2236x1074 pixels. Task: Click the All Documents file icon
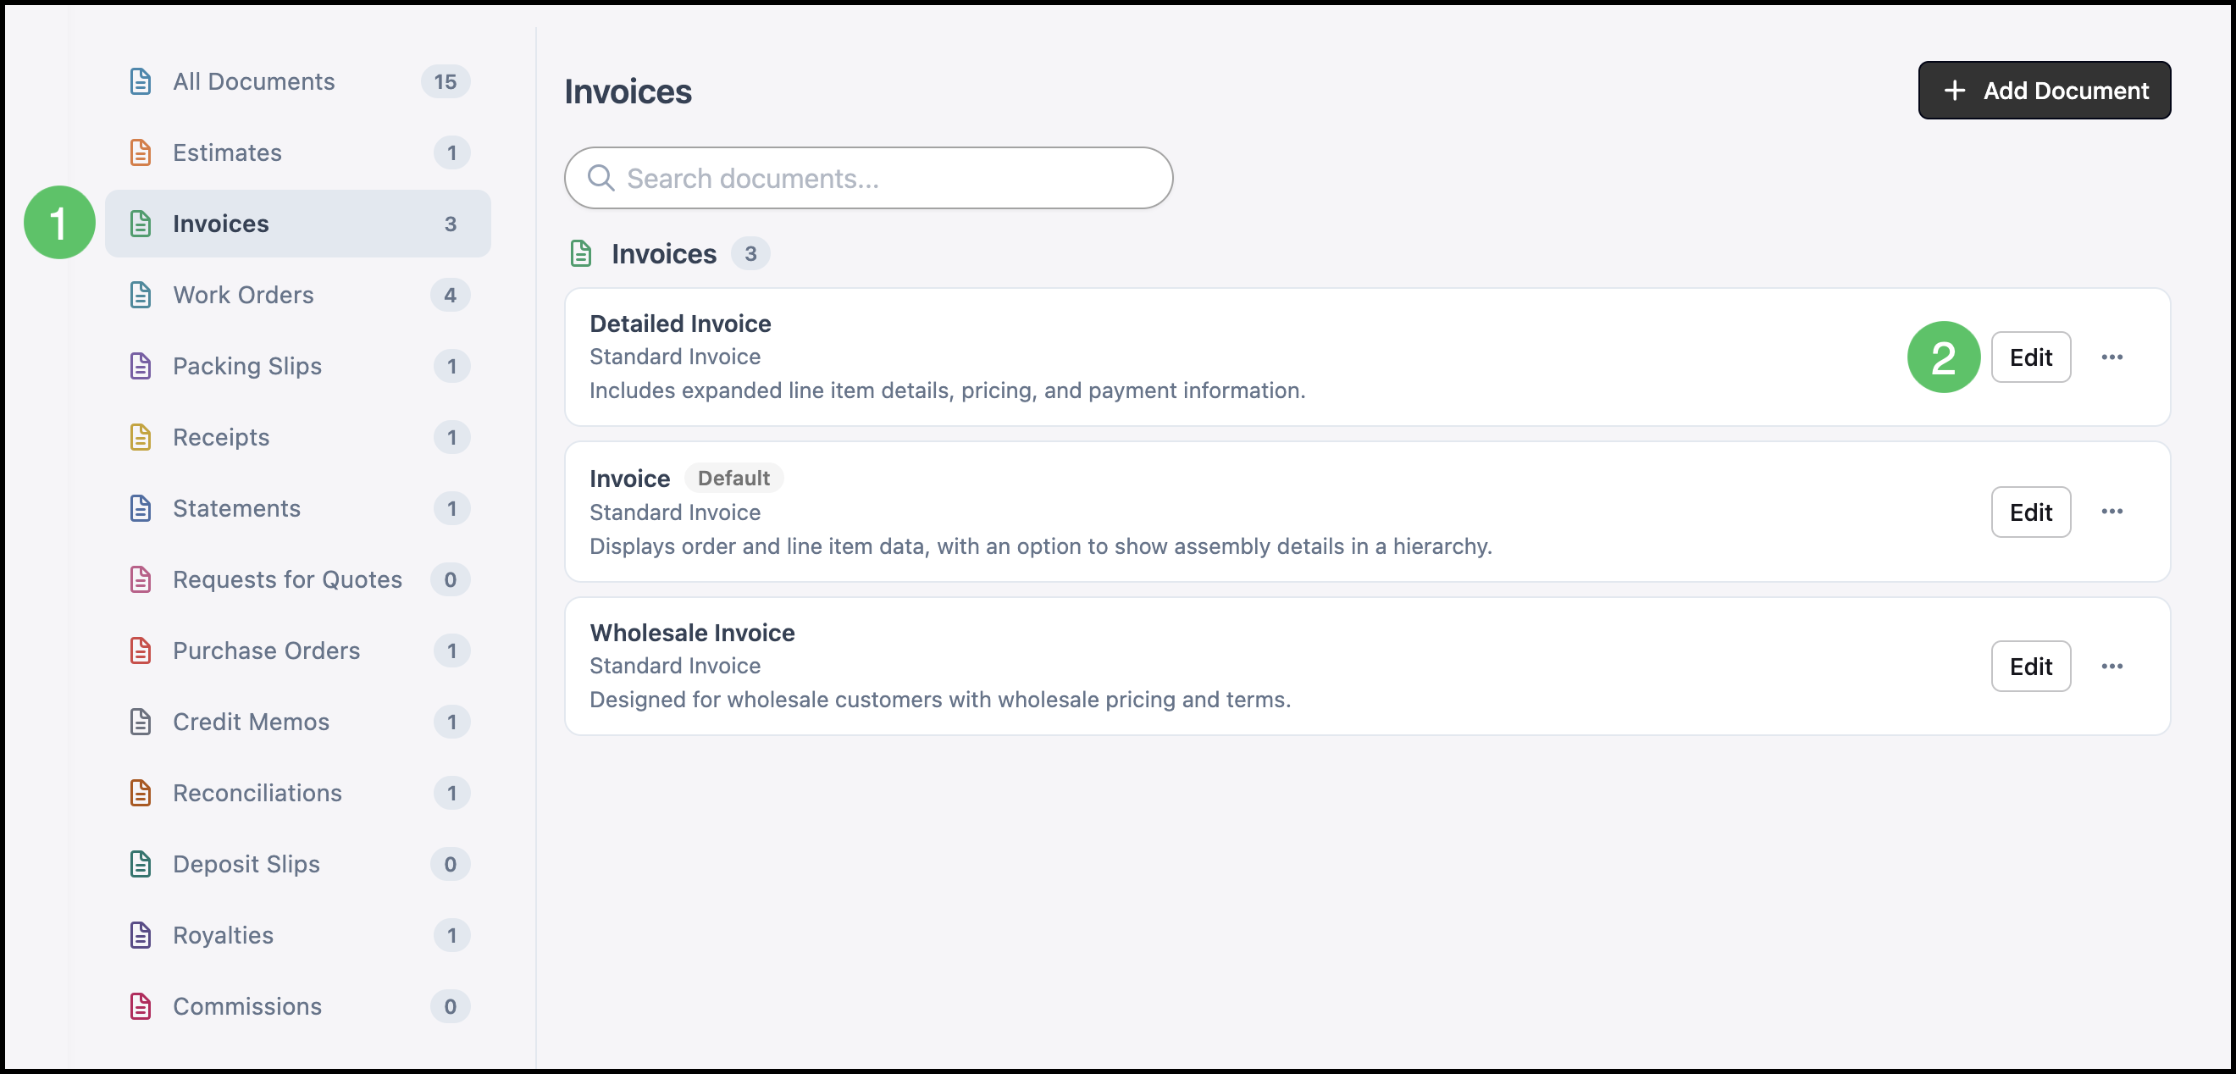click(141, 81)
